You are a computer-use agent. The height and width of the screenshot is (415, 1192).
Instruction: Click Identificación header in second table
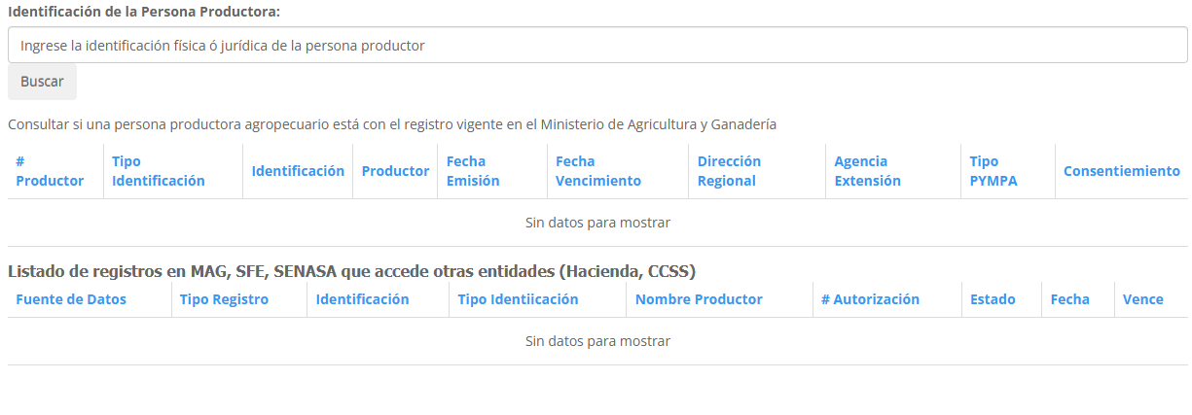pyautogui.click(x=362, y=299)
